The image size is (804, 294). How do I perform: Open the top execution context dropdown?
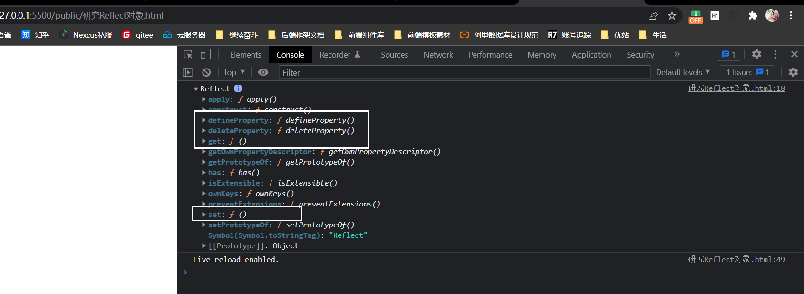234,72
